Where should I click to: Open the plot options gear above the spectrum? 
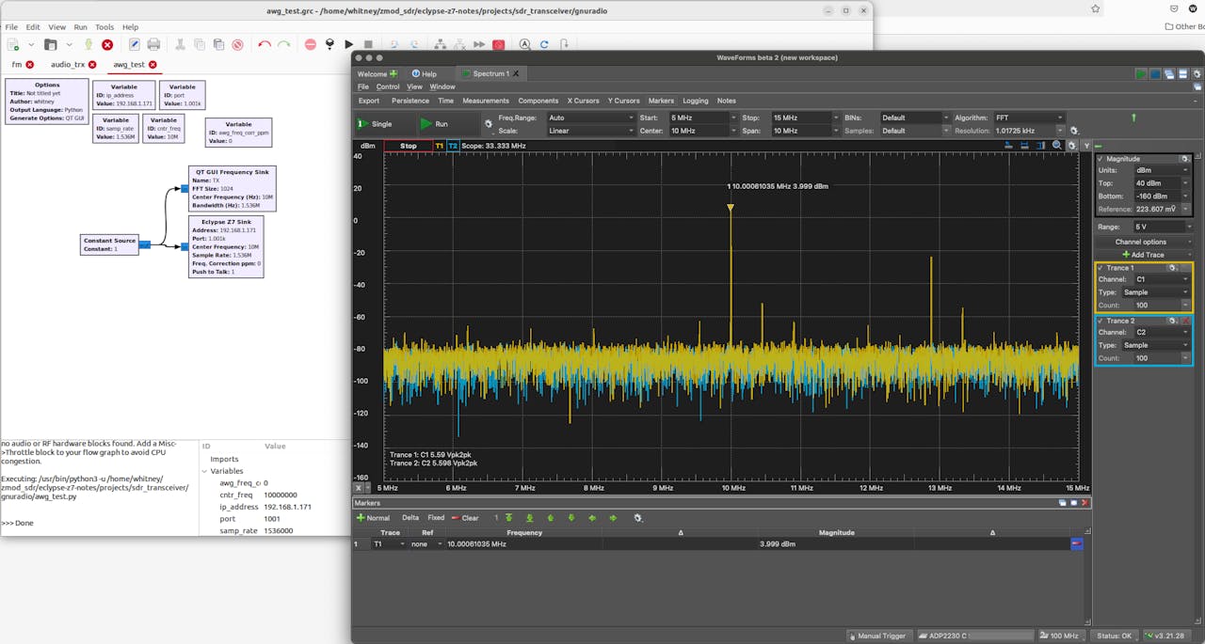pos(1071,146)
